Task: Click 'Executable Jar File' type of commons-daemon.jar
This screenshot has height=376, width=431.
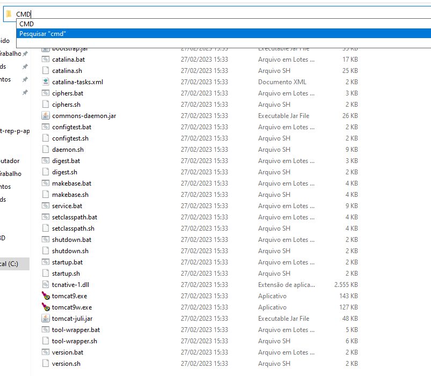Action: [284, 116]
